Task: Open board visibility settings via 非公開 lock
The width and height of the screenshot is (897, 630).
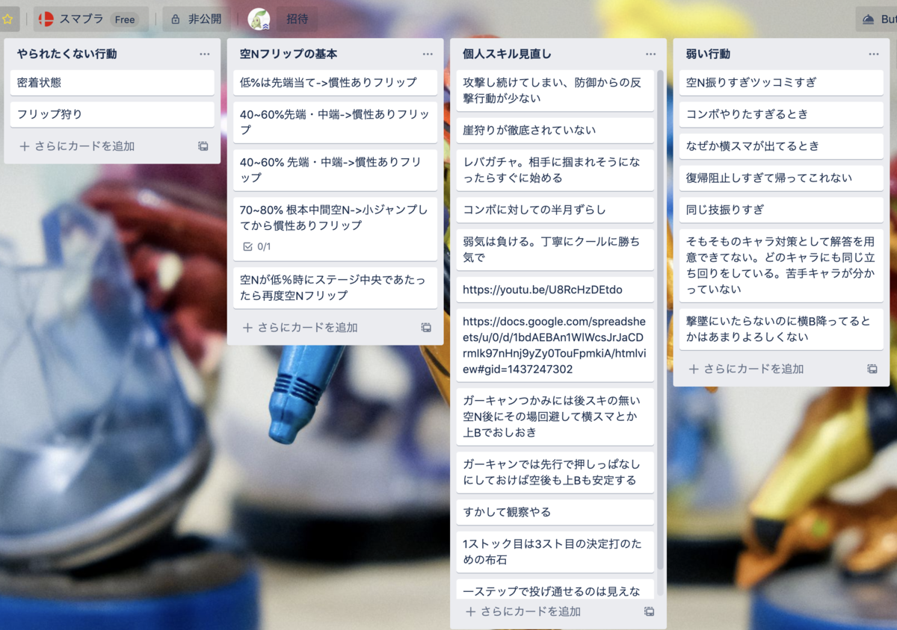Action: coord(196,19)
